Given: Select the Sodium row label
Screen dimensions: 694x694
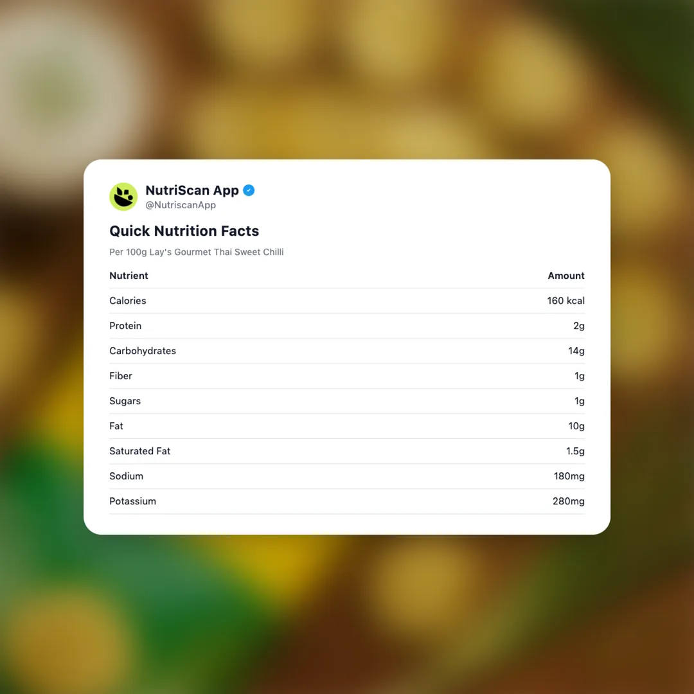Looking at the screenshot, I should click(126, 476).
